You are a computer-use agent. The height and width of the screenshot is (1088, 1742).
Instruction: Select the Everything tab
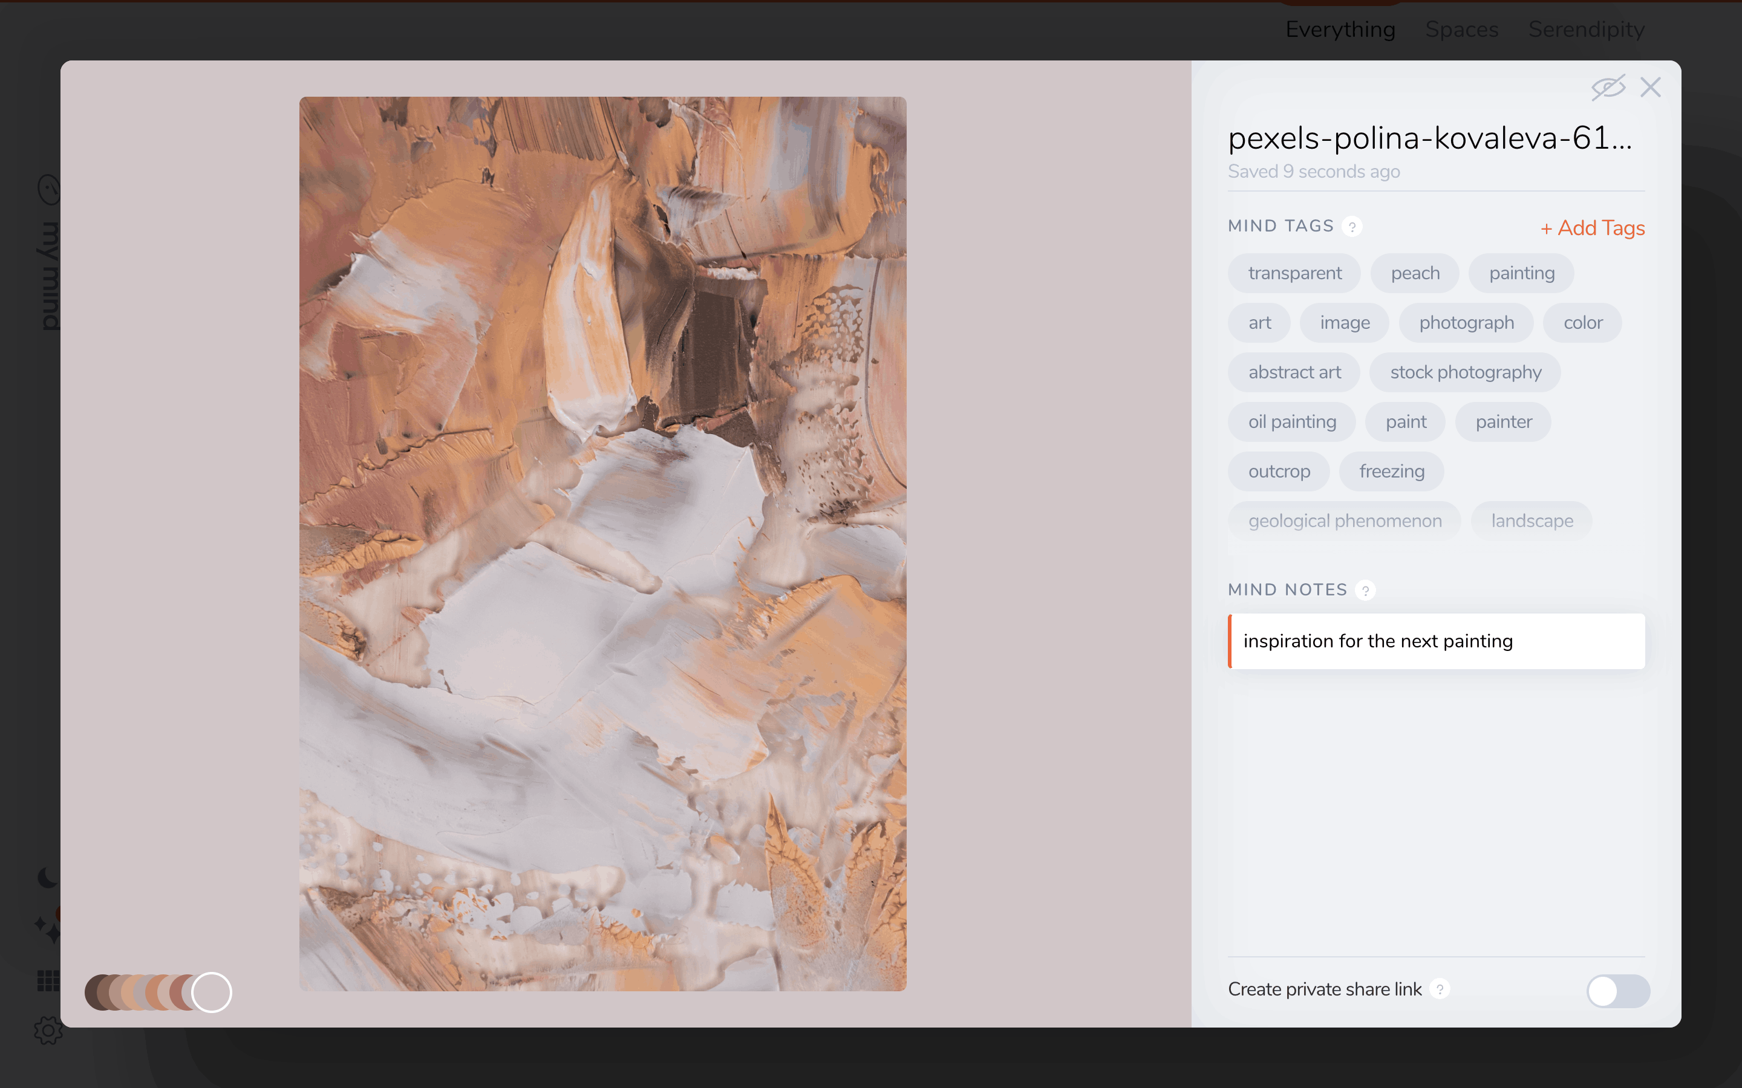(1340, 30)
